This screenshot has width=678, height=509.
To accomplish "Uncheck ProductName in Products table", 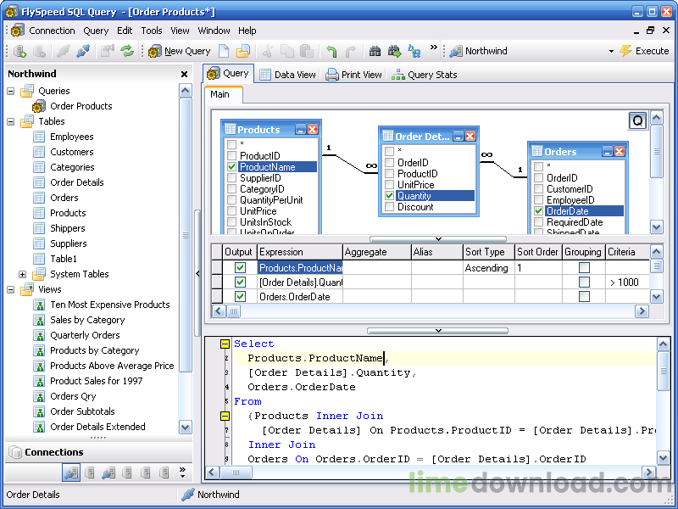I will coord(231,166).
